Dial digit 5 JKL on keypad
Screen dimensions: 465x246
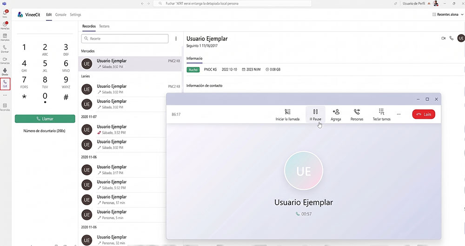45,66
